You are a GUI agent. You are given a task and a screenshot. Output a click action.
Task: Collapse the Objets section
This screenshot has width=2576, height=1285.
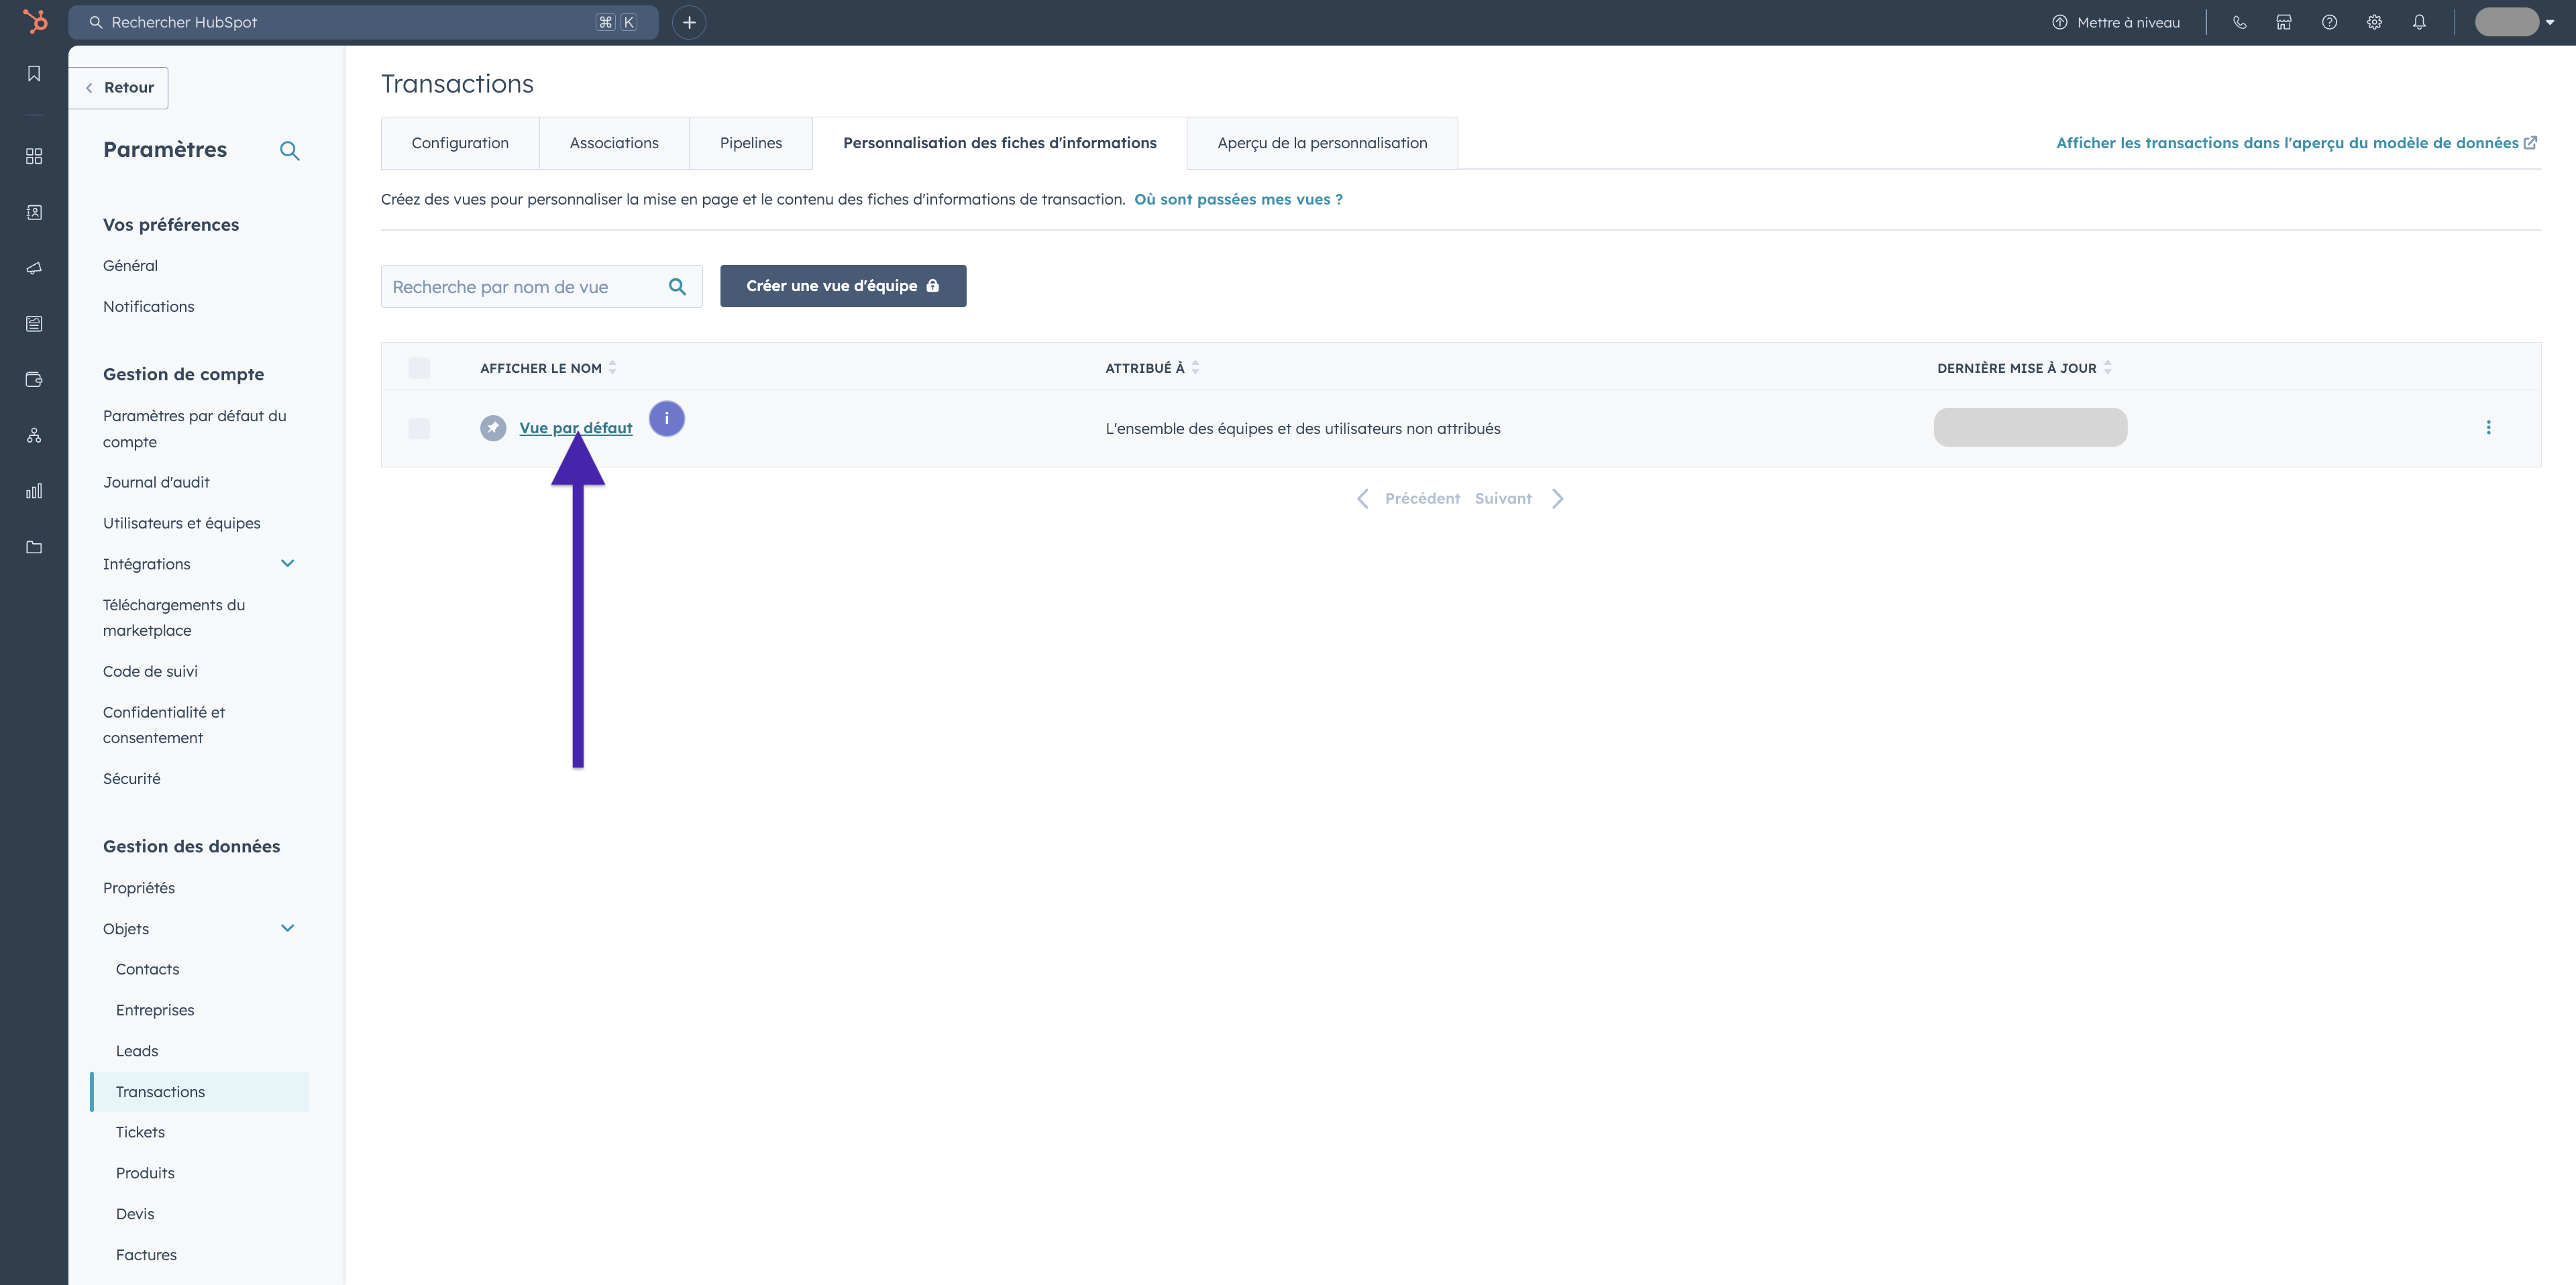[x=287, y=929]
